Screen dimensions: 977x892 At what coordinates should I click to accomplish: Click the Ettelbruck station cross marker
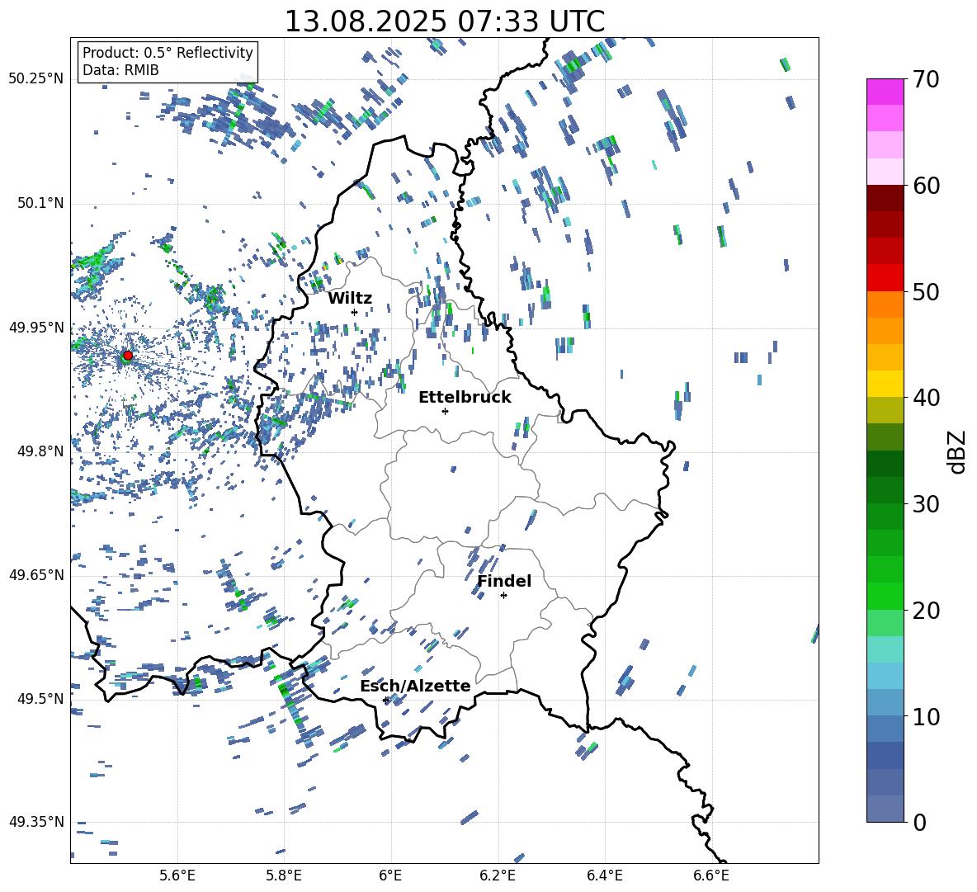tap(445, 411)
